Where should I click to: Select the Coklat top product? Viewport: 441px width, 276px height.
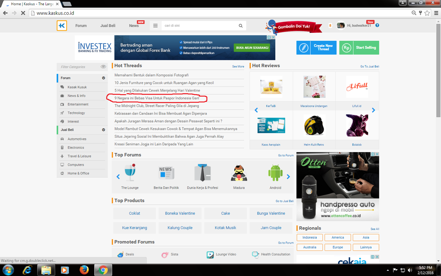click(134, 213)
